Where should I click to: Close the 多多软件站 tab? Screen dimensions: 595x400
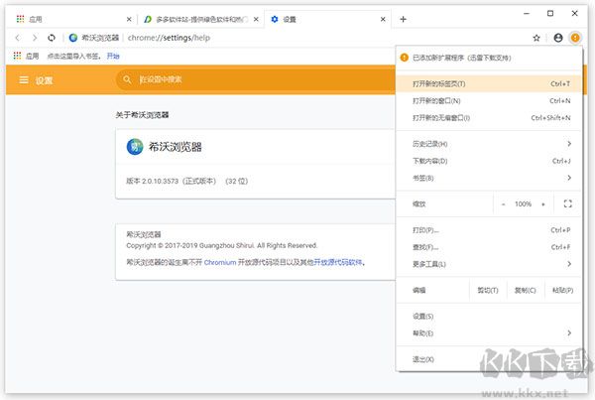pos(256,19)
